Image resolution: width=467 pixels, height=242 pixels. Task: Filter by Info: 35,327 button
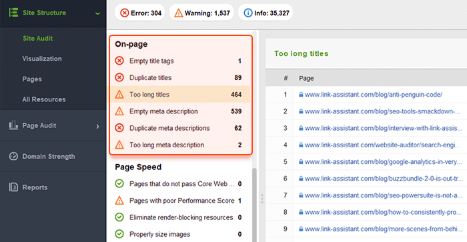tap(266, 13)
